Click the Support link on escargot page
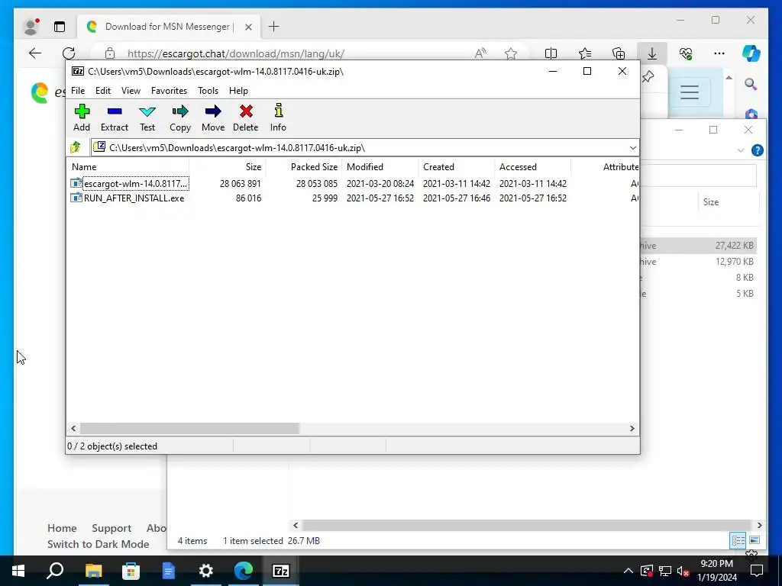 [111, 528]
